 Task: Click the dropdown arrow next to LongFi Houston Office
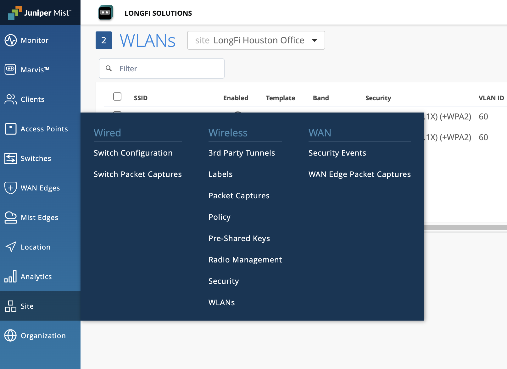coord(315,40)
